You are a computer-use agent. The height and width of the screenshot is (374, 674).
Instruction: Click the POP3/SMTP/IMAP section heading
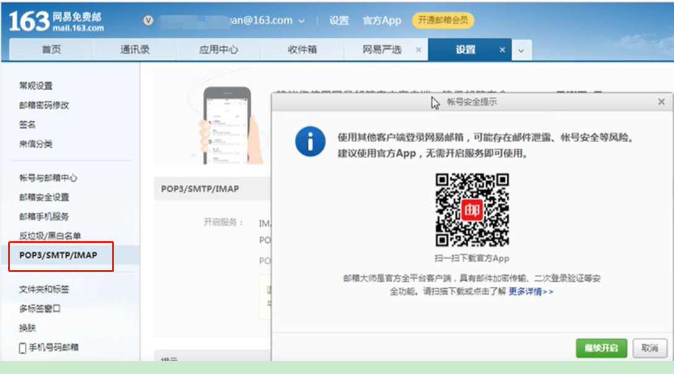point(200,189)
